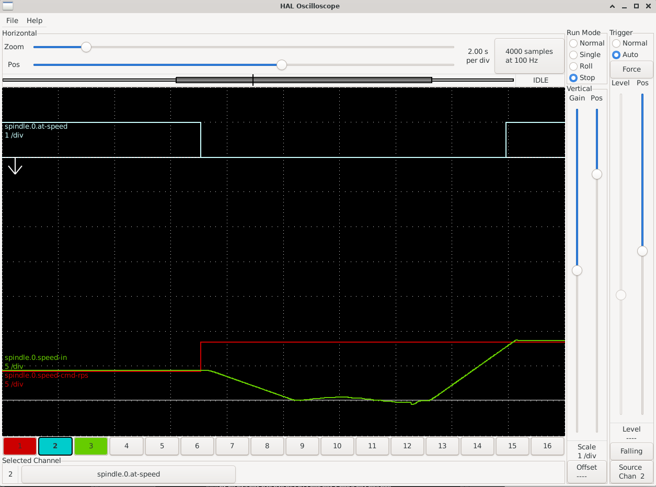Enable channel 11
656x487 pixels.
(372, 446)
